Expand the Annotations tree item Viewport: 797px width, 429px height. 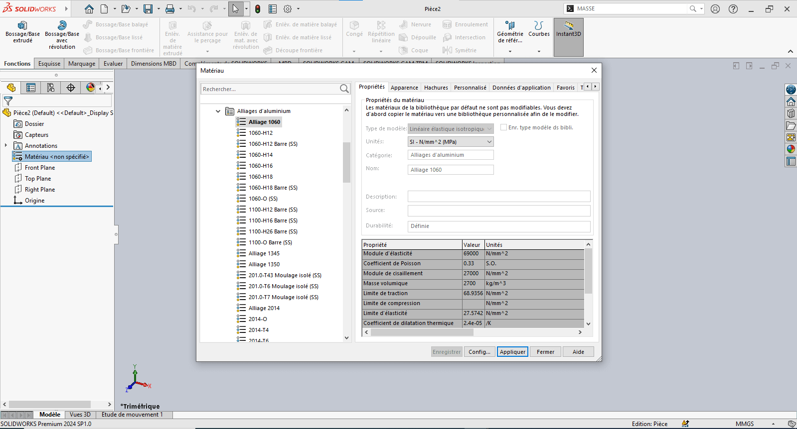(6, 146)
